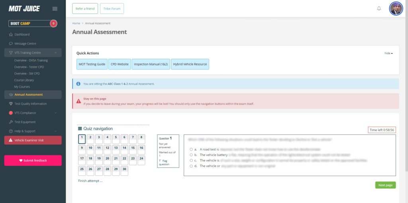Expand the VTS Compliance submenu
The width and height of the screenshot is (408, 203).
pos(55,113)
